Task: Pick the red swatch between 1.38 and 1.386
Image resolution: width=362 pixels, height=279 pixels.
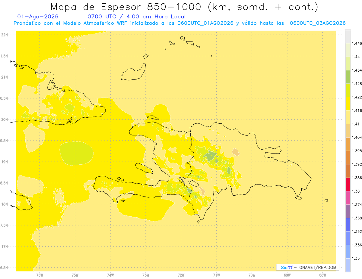Action: (348, 184)
